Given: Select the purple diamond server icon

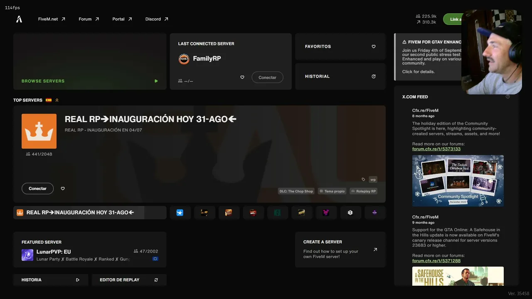Looking at the screenshot, I should pos(375,213).
